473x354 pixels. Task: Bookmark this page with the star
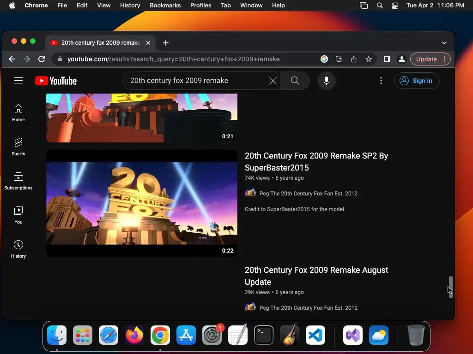point(369,59)
